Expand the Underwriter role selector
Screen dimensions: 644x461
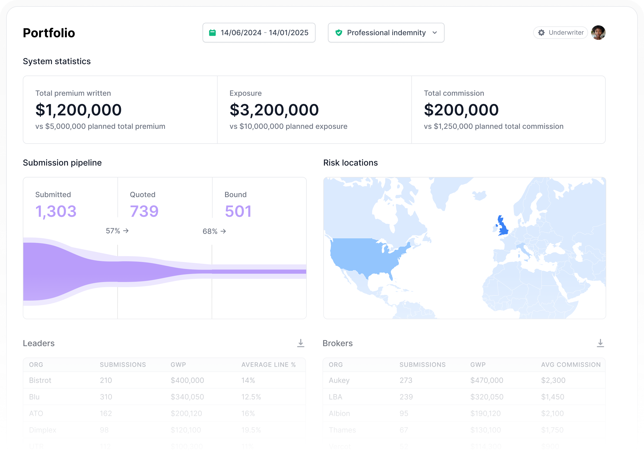coord(560,33)
